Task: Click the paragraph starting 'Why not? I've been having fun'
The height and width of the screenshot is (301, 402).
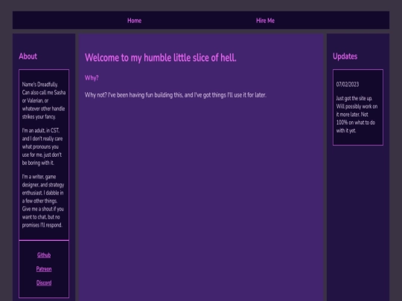Action: point(176,95)
